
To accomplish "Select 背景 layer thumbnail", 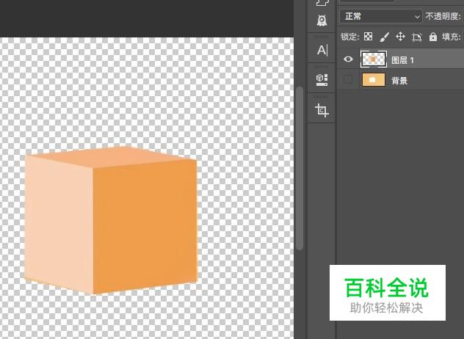I will coord(374,80).
